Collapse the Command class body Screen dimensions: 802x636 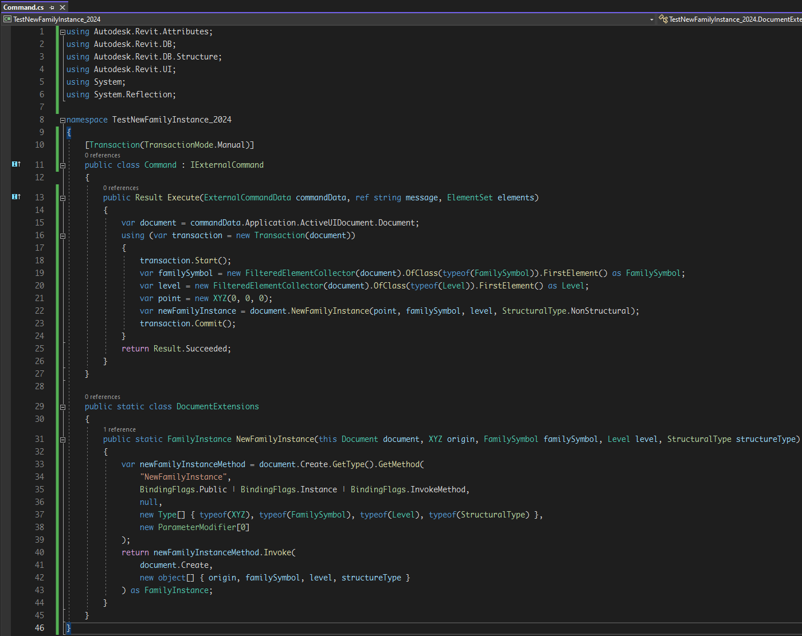click(62, 164)
